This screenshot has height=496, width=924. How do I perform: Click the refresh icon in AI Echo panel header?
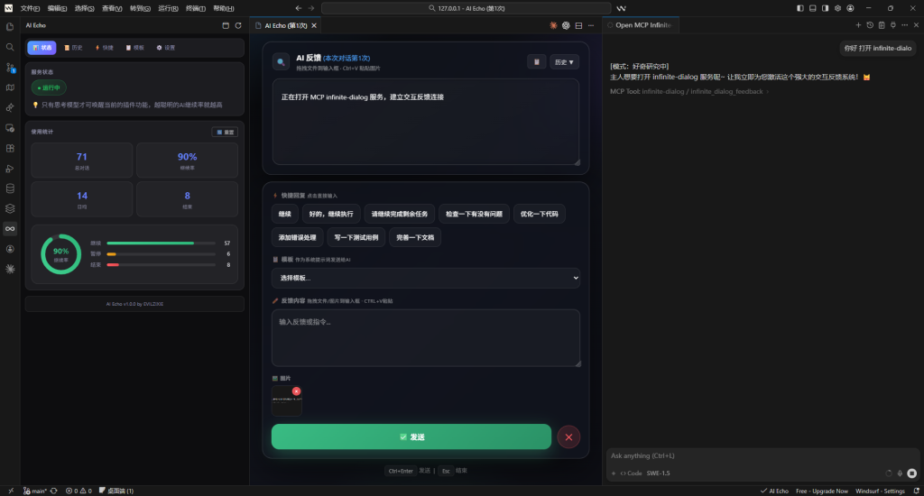[x=238, y=25]
